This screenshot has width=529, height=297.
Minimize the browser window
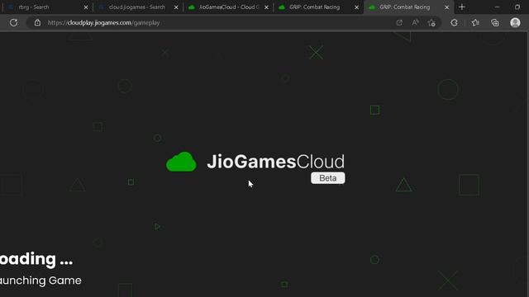[497, 7]
